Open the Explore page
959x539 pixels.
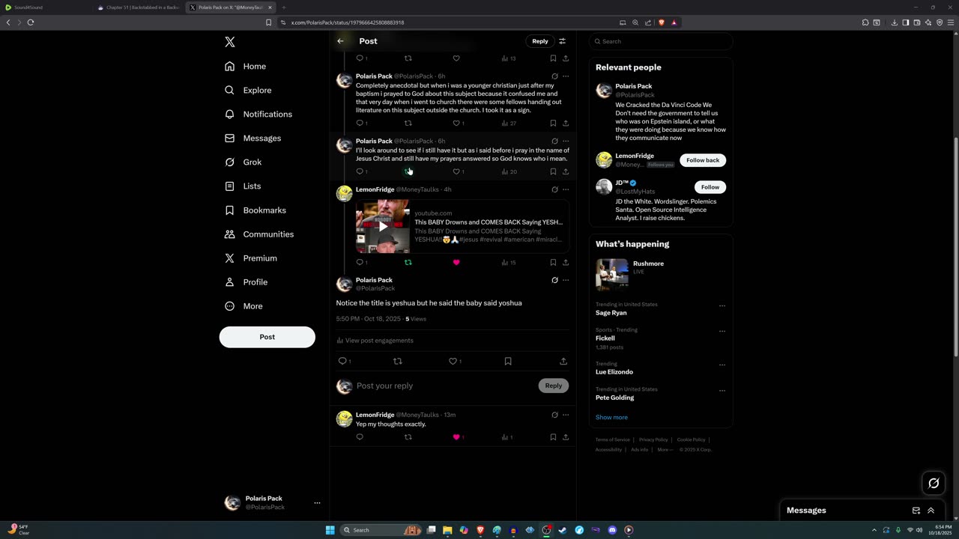point(248,90)
